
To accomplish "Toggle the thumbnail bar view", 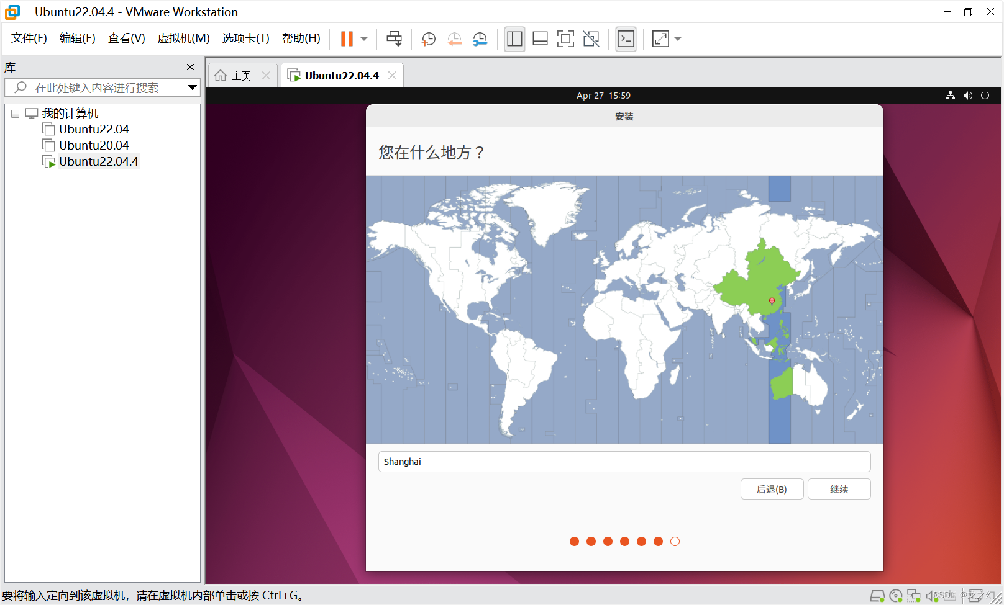I will (x=540, y=38).
